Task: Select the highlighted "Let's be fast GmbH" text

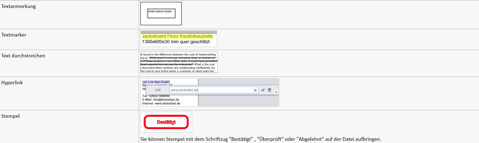Action: tap(156, 82)
